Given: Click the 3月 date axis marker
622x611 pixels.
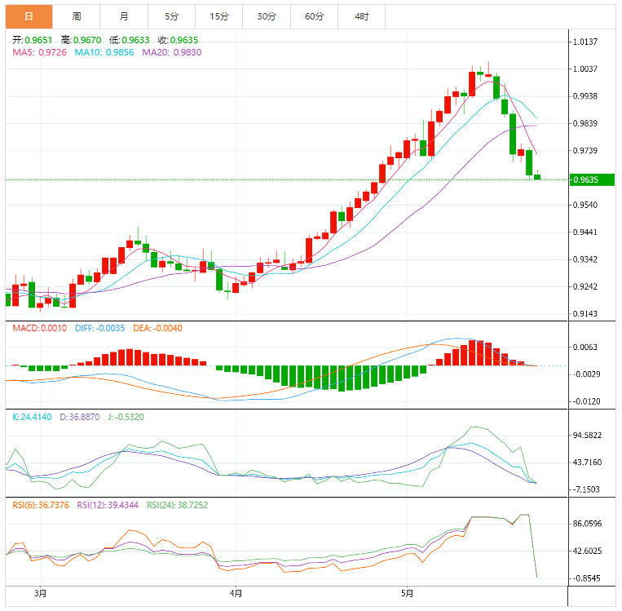Looking at the screenshot, I should tap(41, 594).
